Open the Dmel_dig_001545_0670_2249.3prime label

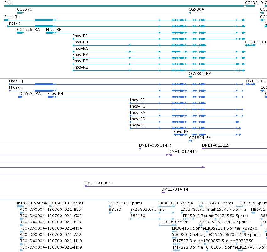pyautogui.click(x=225, y=235)
